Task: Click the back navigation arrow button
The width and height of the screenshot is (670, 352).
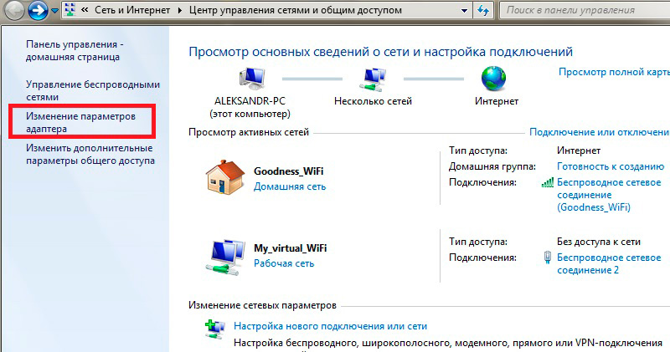Action: (x=13, y=10)
